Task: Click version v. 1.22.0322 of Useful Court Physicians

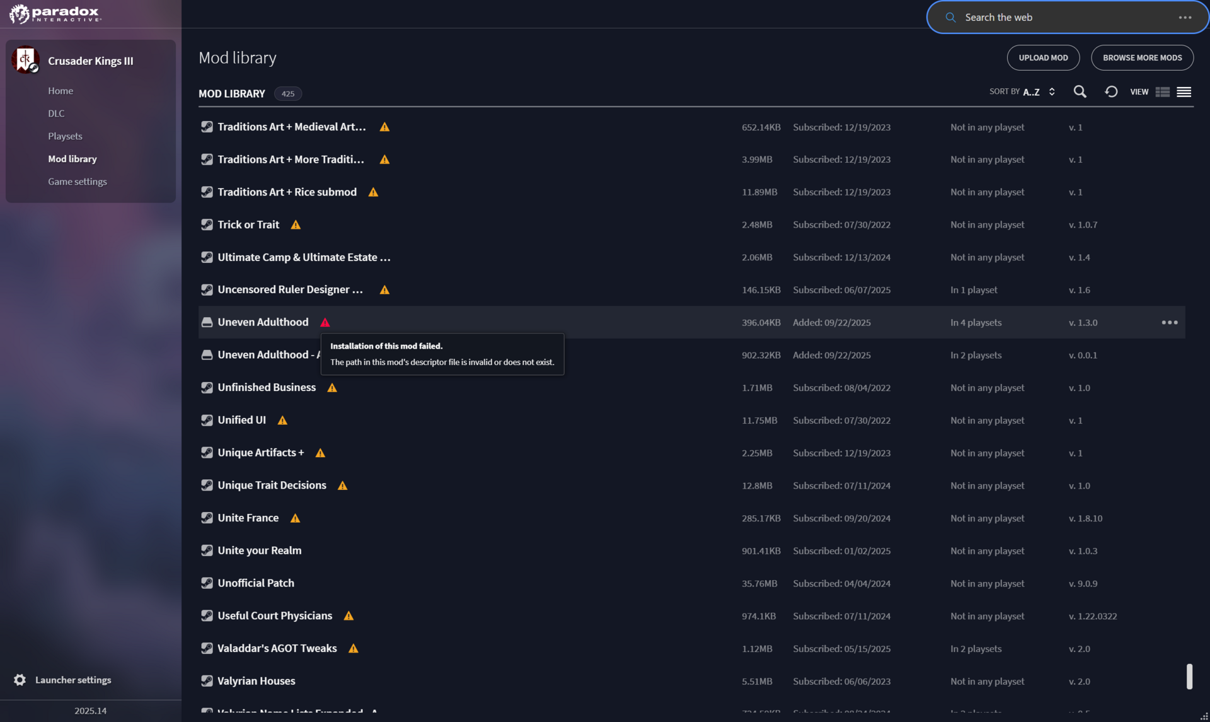Action: coord(1093,616)
